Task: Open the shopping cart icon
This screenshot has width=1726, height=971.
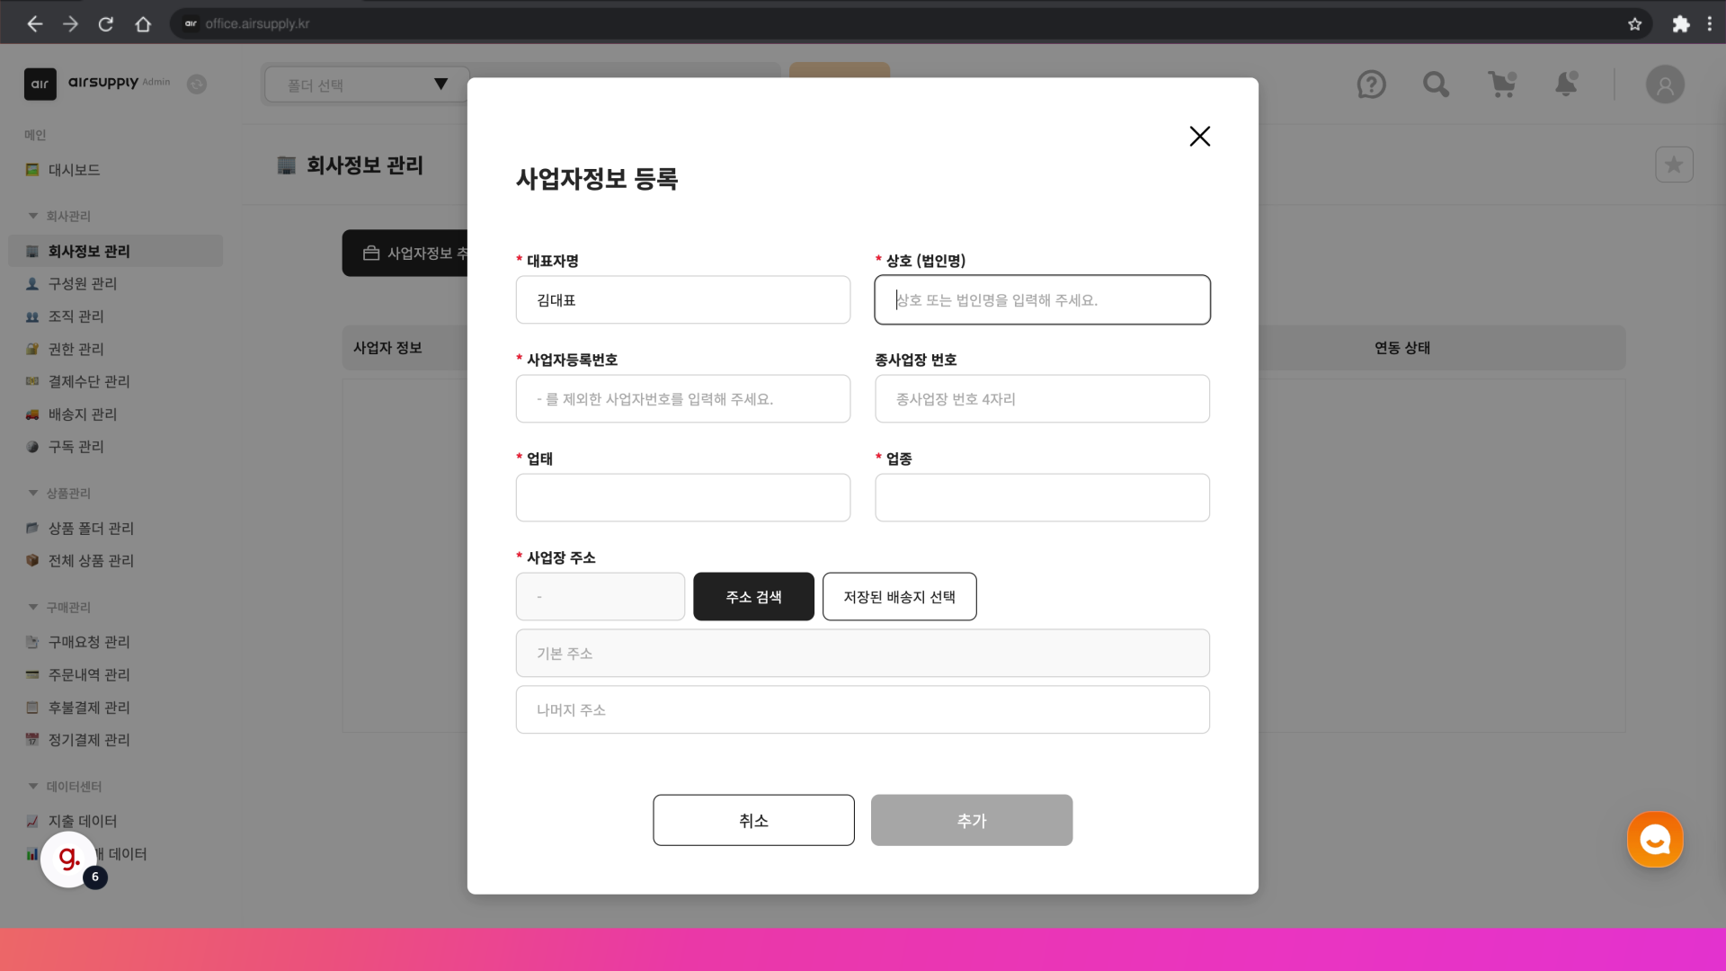Action: pos(1501,85)
